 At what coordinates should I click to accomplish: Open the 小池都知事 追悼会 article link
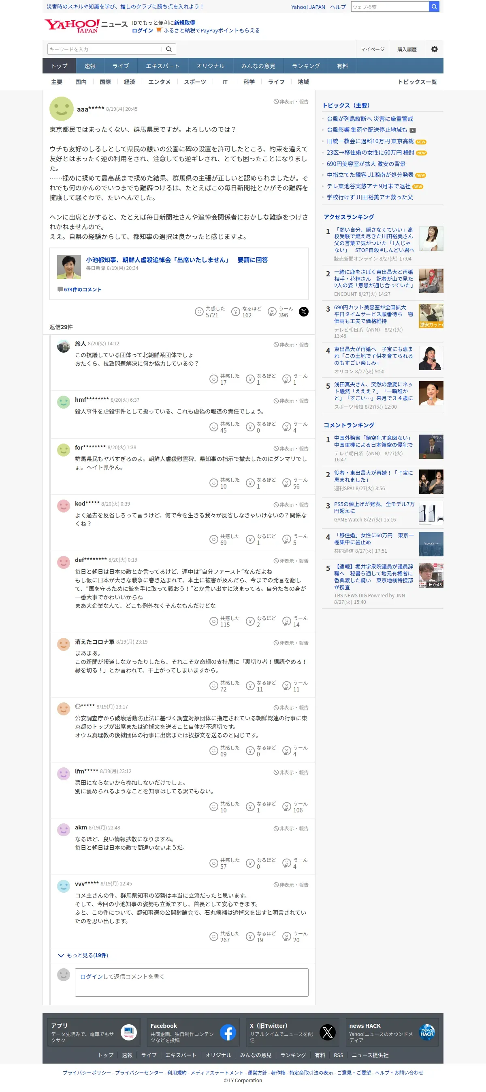tap(177, 260)
